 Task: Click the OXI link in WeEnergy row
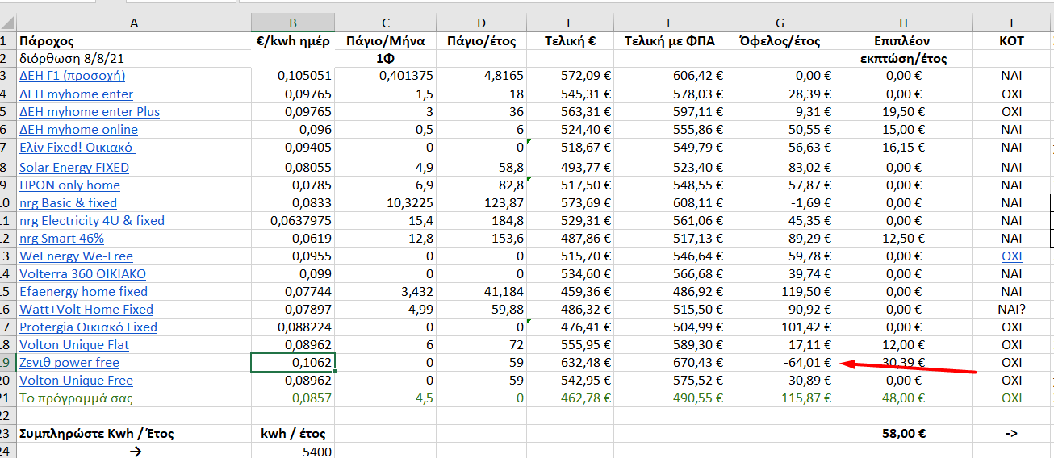tap(1011, 256)
